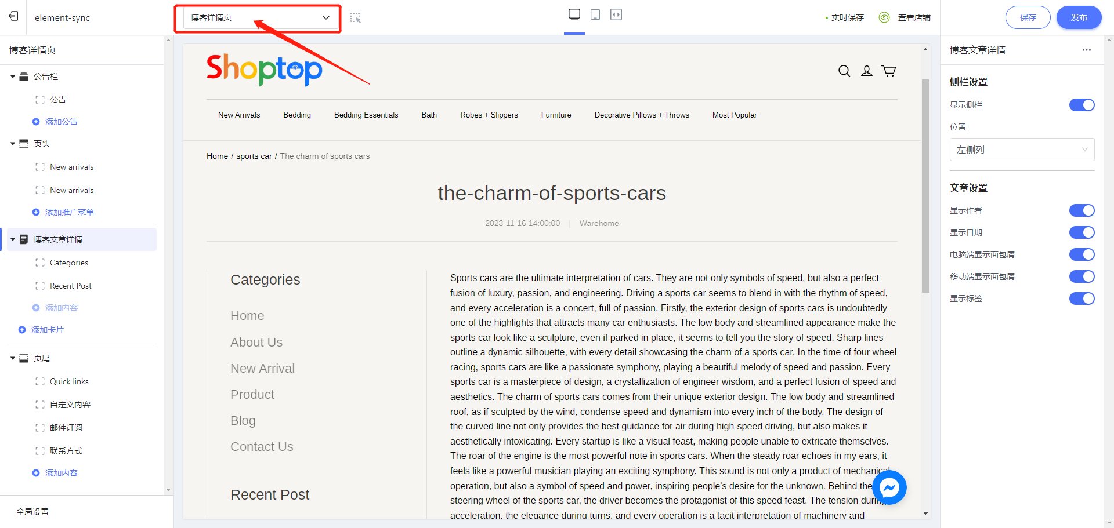Click the plus icon beside 添加公告

click(36, 122)
